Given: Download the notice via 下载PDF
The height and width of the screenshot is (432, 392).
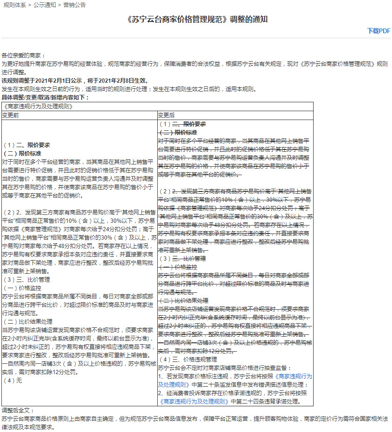Looking at the screenshot, I should pos(379,31).
